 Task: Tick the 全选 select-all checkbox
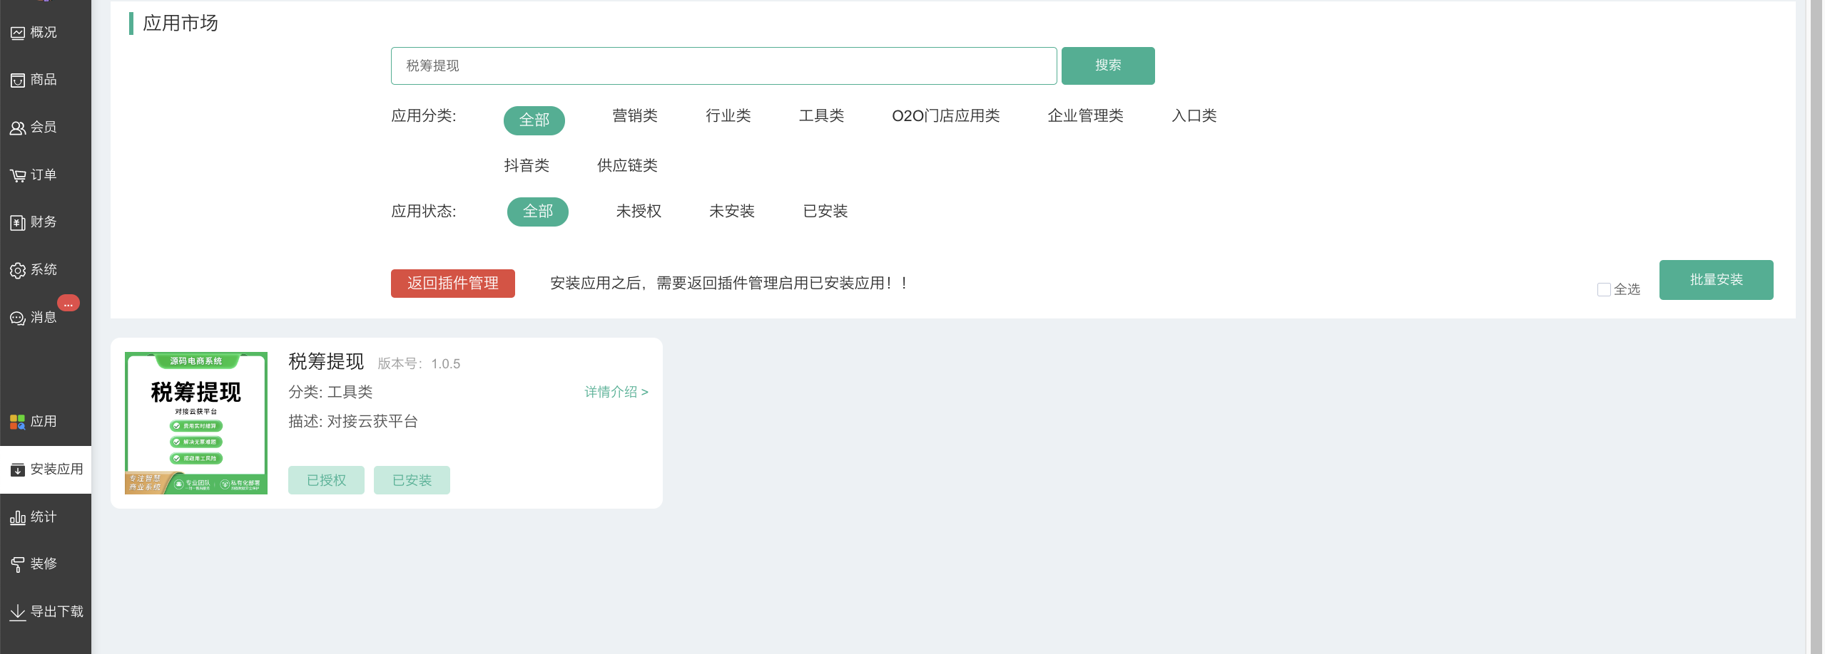[x=1604, y=290]
